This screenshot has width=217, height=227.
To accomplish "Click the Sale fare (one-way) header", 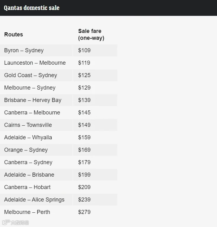I will tap(91, 35).
